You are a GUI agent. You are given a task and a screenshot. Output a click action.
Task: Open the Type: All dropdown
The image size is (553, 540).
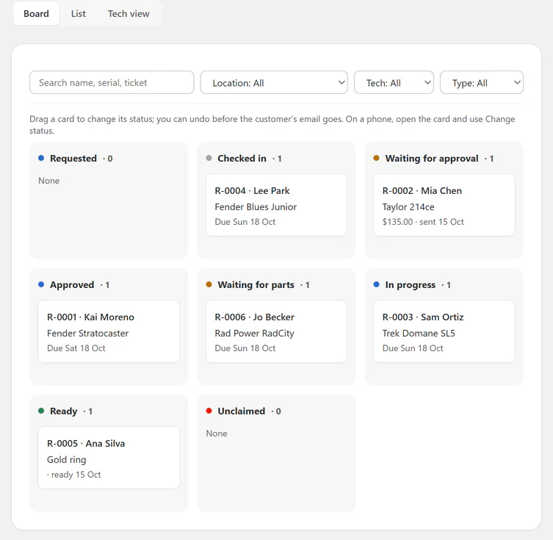click(482, 82)
